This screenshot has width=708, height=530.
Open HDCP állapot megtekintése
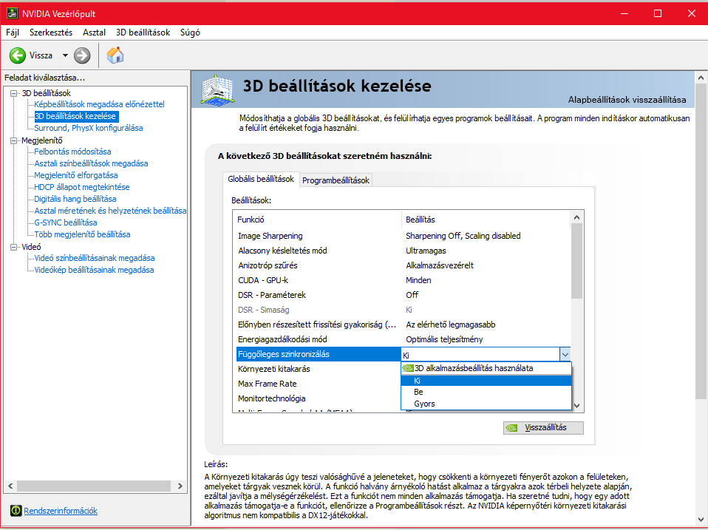click(x=82, y=187)
